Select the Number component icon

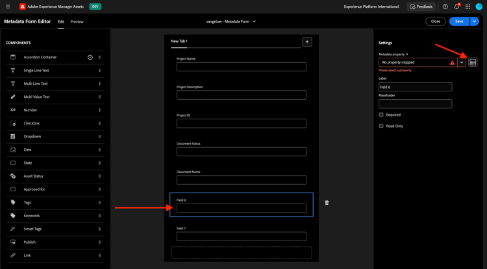(13, 110)
